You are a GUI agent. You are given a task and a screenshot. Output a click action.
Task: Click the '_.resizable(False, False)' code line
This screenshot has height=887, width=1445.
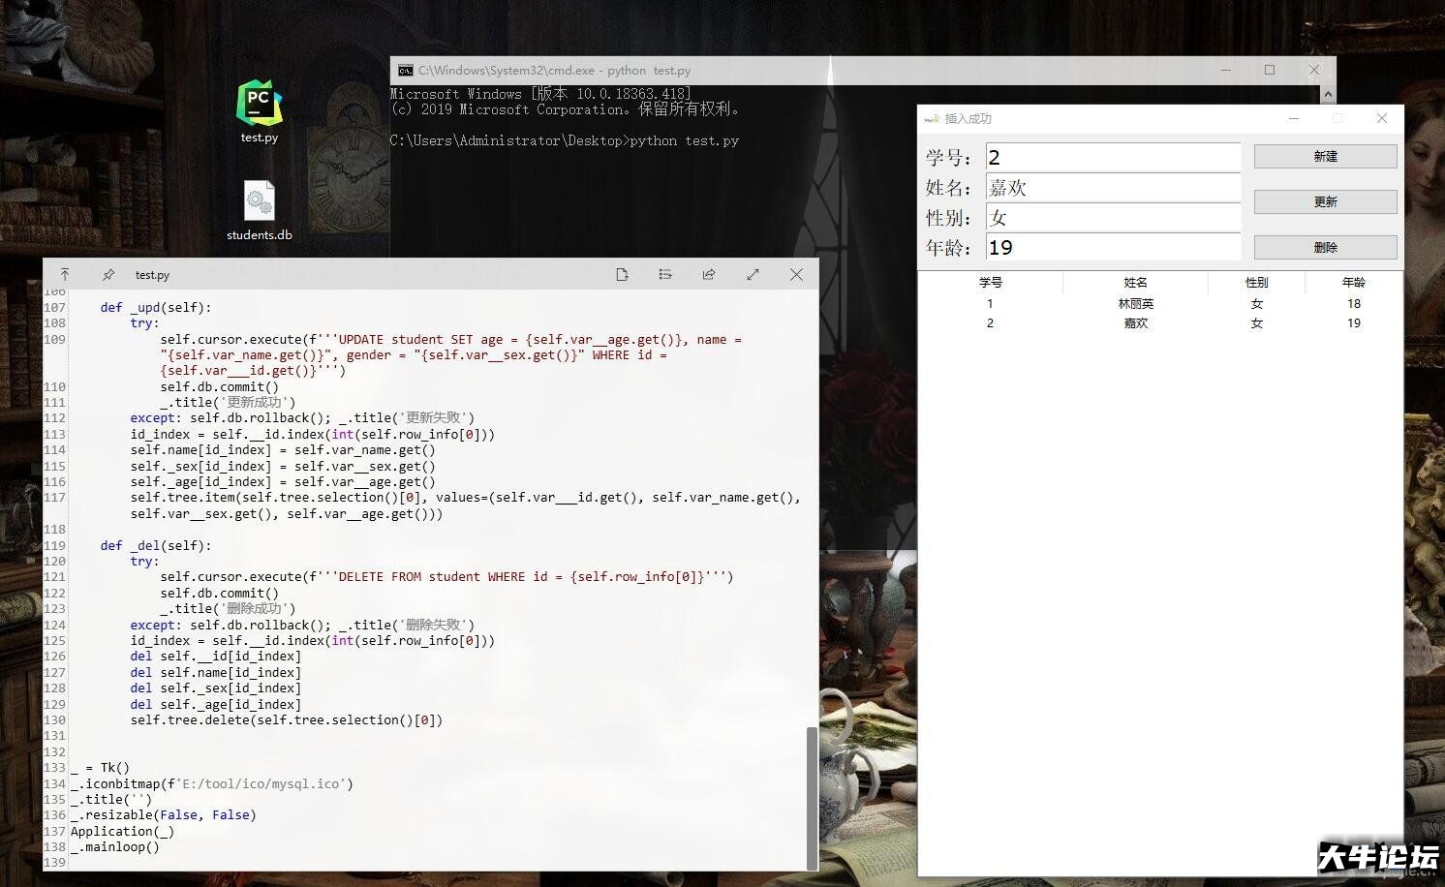(x=164, y=815)
